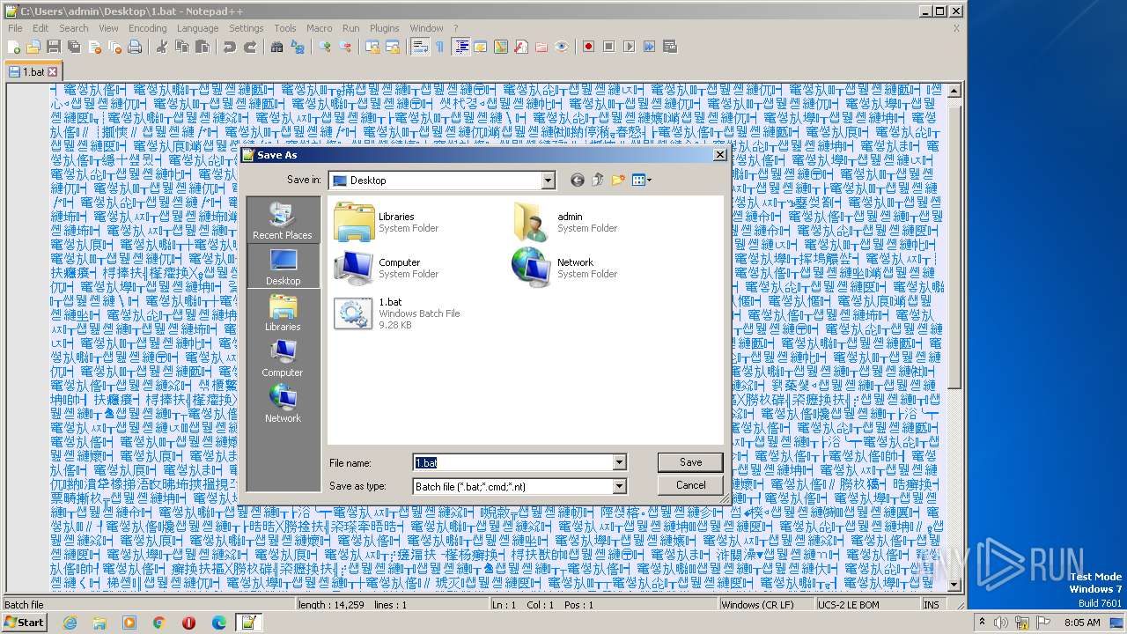Click the Save button
Screen dimensions: 1127x634
[x=690, y=462]
